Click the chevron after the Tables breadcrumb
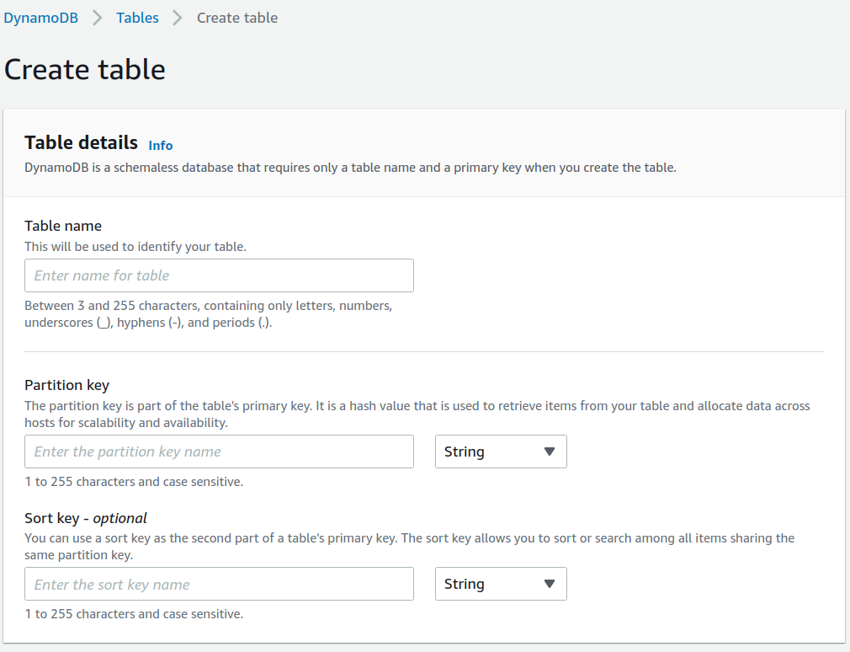Screen dimensions: 850x652 pos(178,18)
